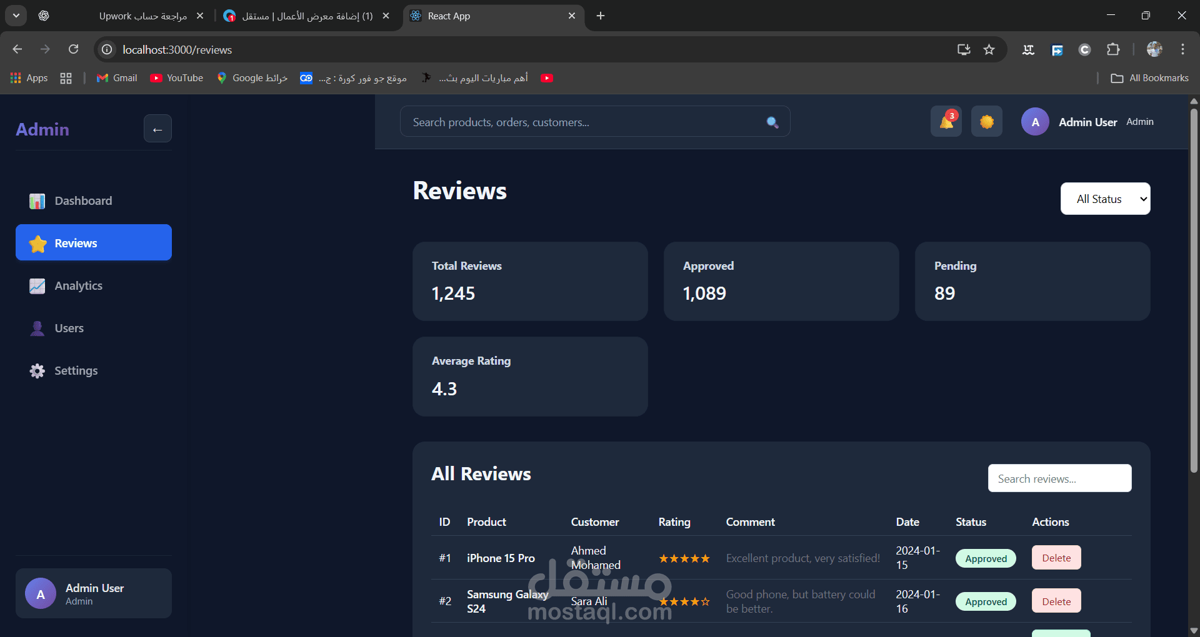This screenshot has width=1200, height=637.
Task: Click the iPhone 15 Pro star rating
Action: pyautogui.click(x=684, y=558)
